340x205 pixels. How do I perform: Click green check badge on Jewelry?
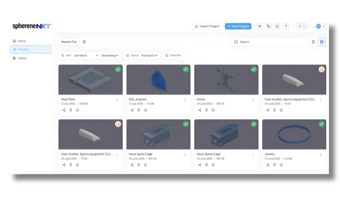(x=322, y=124)
